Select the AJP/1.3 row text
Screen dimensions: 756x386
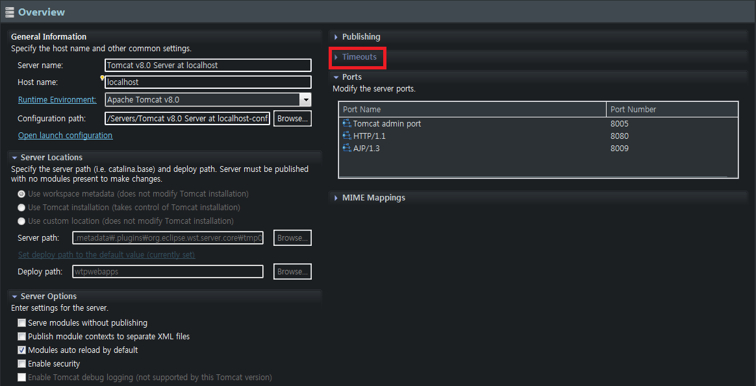[366, 149]
